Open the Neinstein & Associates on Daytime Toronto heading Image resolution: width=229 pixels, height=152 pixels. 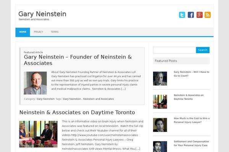coord(77,112)
